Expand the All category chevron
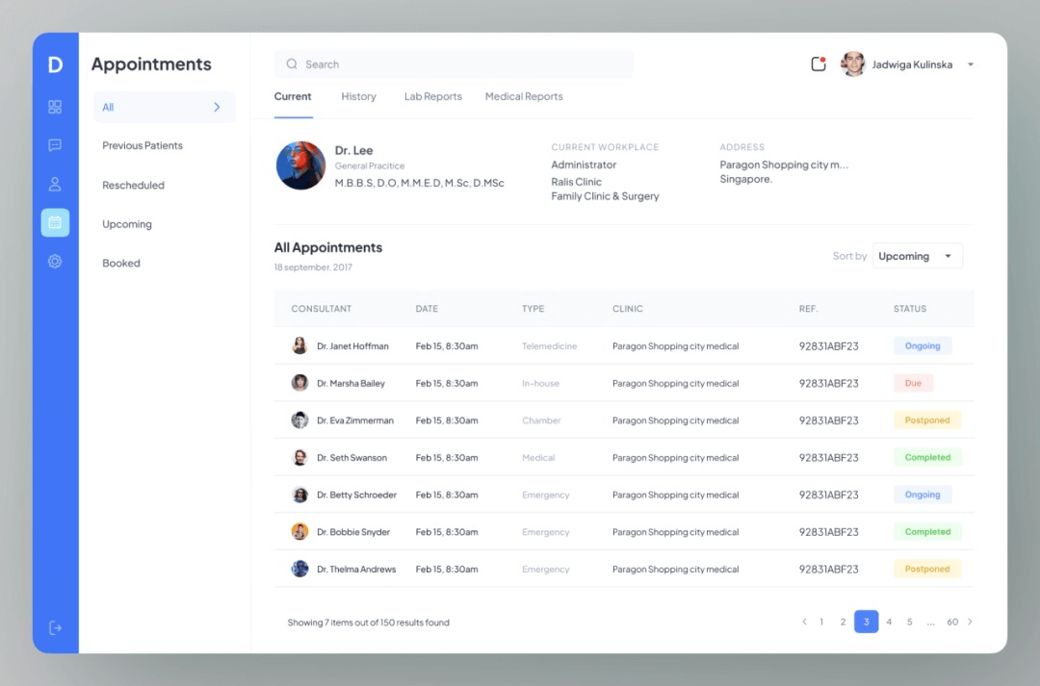The image size is (1040, 686). [217, 107]
